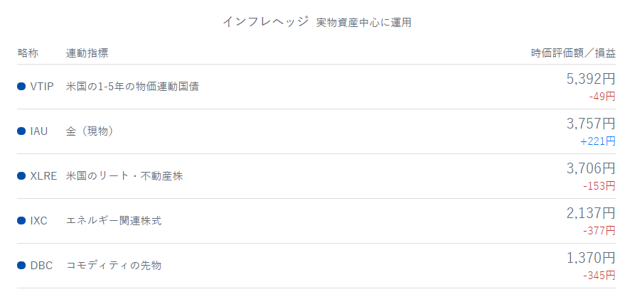Click the blue dot beside XLRE
This screenshot has height=304, width=637.
tap(21, 176)
